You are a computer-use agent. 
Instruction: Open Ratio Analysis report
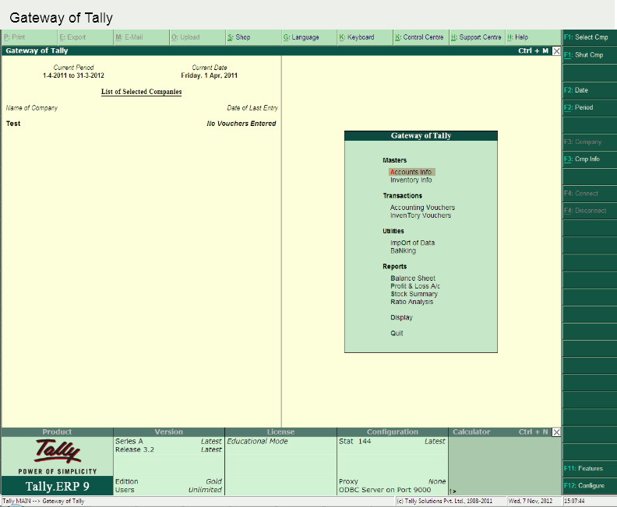pos(411,302)
